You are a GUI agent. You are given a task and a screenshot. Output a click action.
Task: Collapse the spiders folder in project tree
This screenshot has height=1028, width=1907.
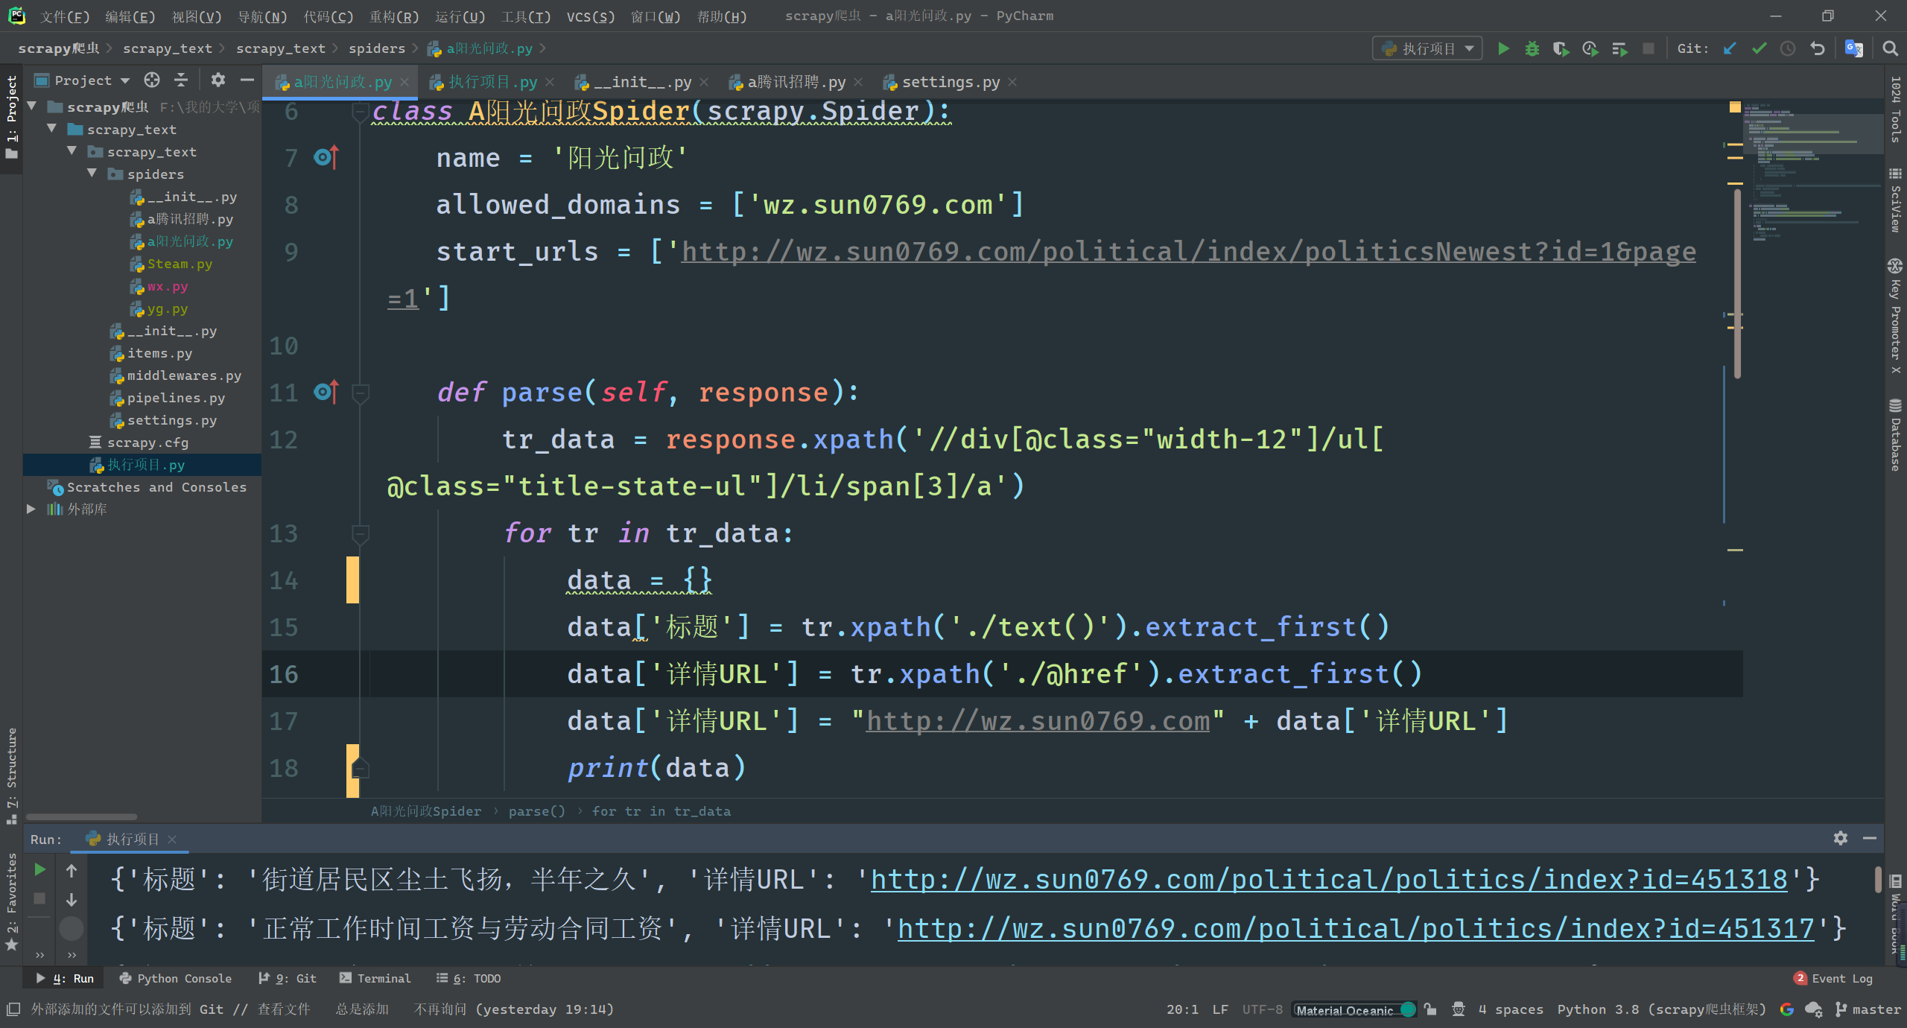point(92,174)
